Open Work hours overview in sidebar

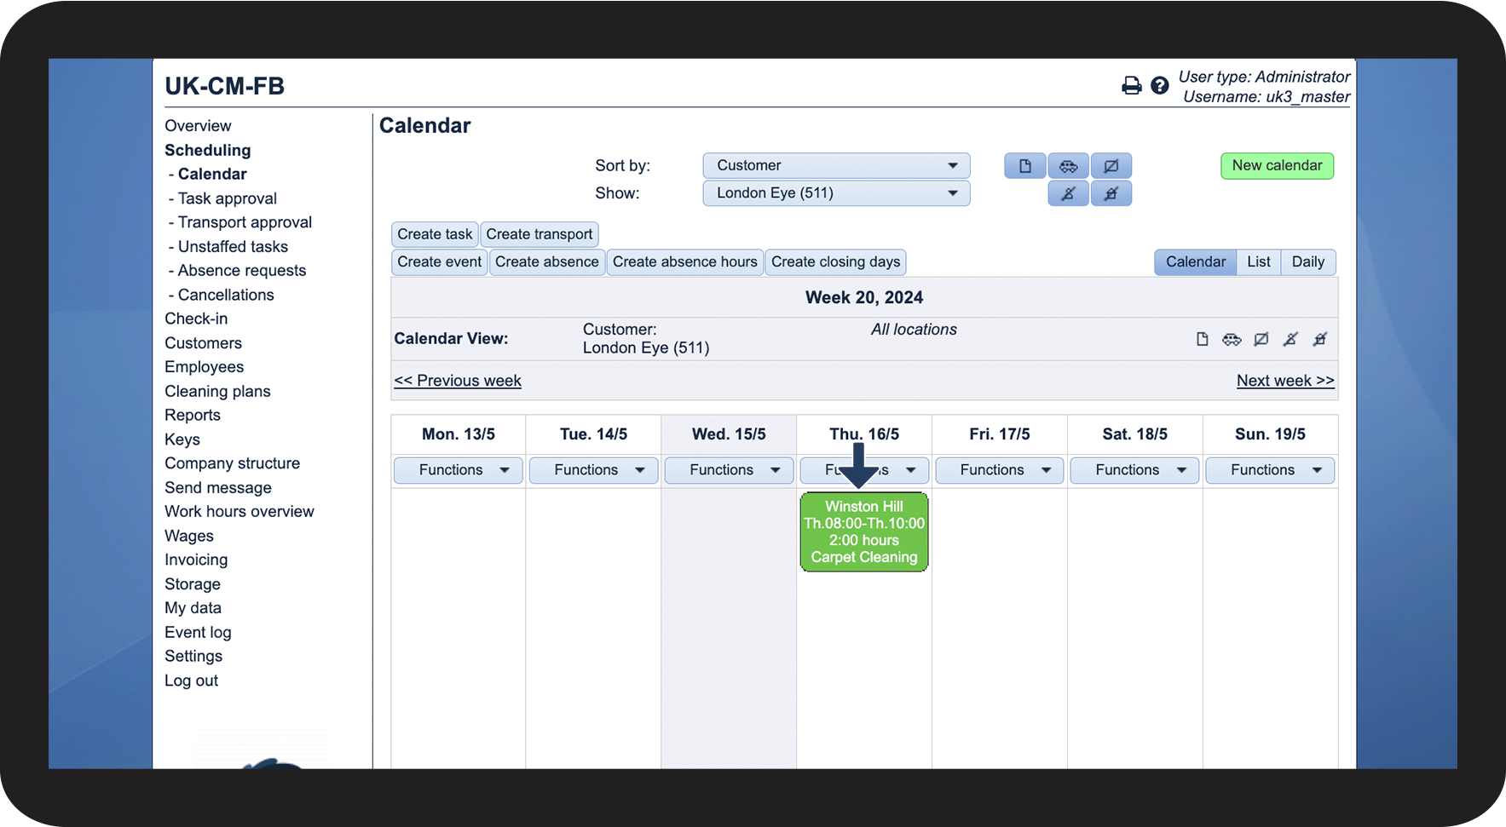pyautogui.click(x=239, y=512)
